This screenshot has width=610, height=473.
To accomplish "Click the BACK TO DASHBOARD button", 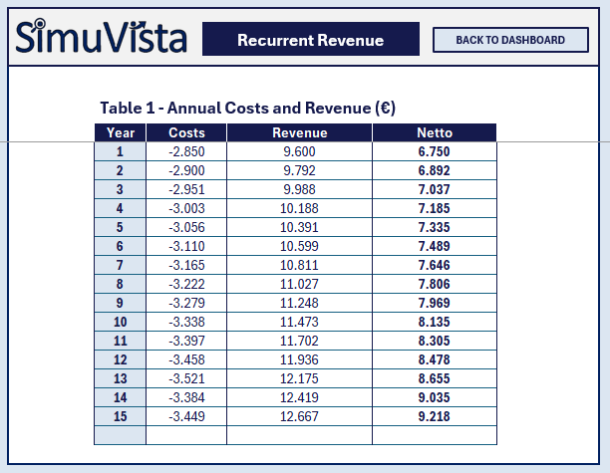I will [509, 40].
